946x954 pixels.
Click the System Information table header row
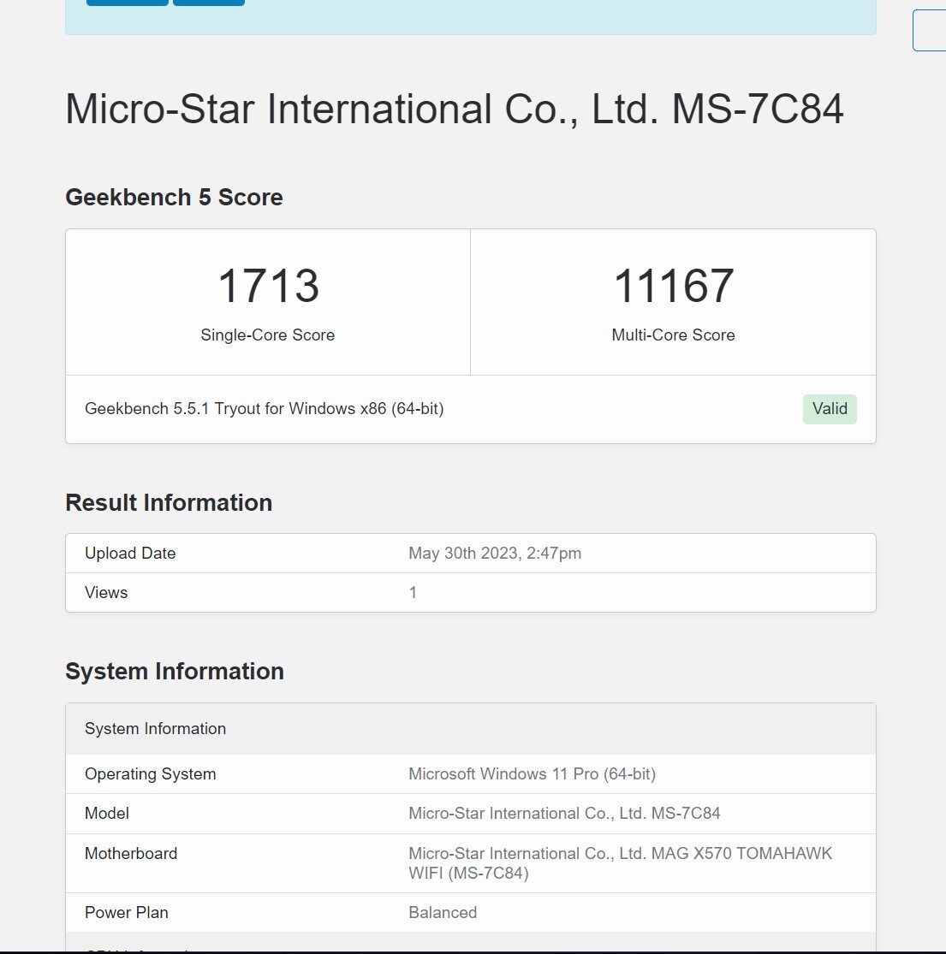[471, 729]
